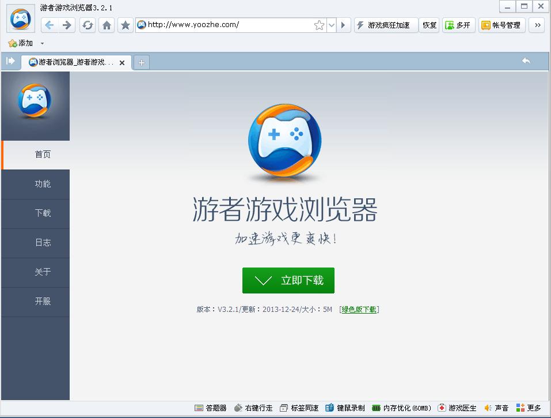Open the browser home page
Viewport: 551px width, 418px height.
107,25
